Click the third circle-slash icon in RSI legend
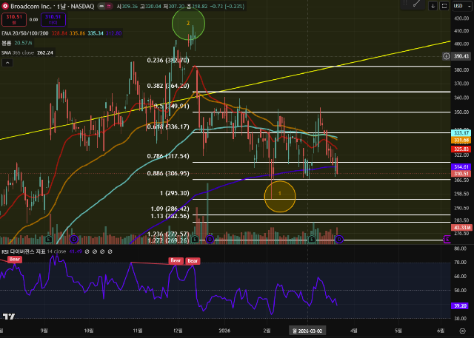Viewport: 474px width, 338px height. (x=102, y=251)
